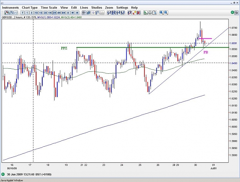Click the GBP/USD, 2 hours chart title

(x=12, y=17)
